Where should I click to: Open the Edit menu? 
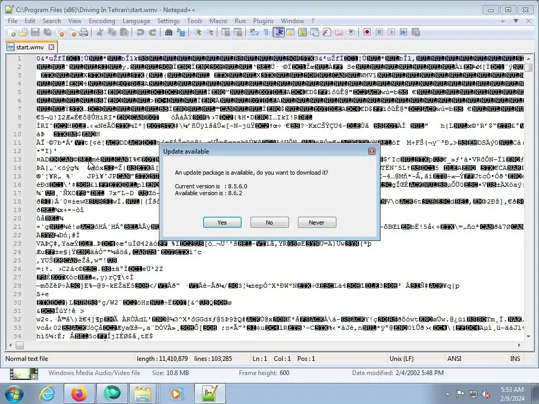[x=30, y=21]
